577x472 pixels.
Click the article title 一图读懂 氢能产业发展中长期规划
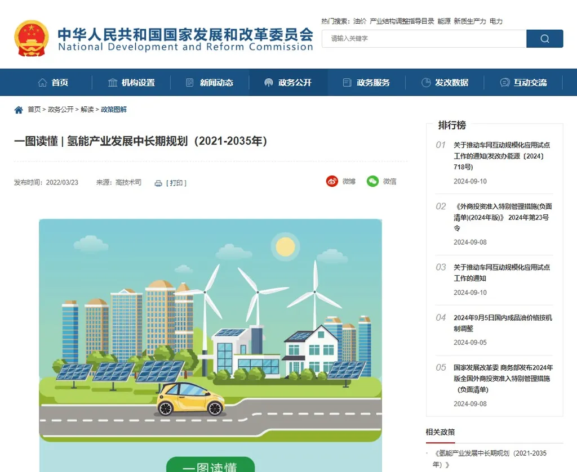pos(140,141)
